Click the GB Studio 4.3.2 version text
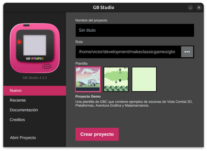 coord(35,78)
